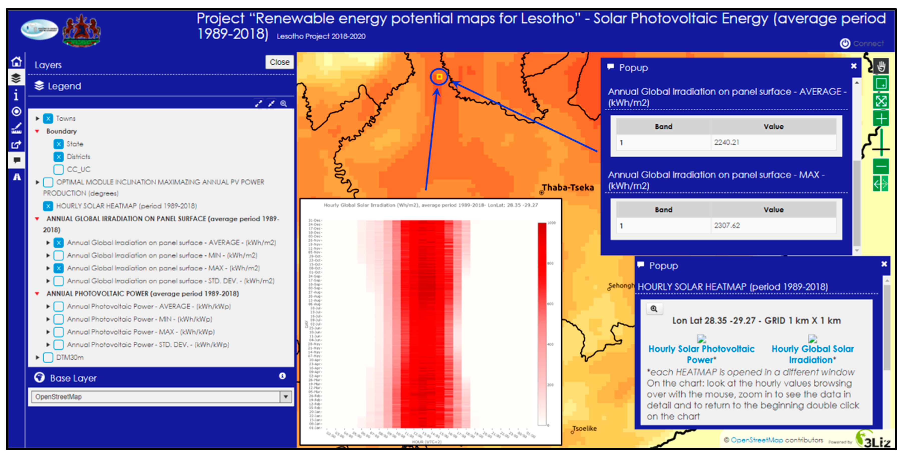Collapse the Boundary group triangle
Image resolution: width=905 pixels, height=456 pixels.
coord(37,131)
